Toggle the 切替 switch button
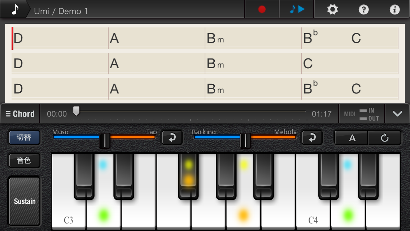 click(x=24, y=138)
